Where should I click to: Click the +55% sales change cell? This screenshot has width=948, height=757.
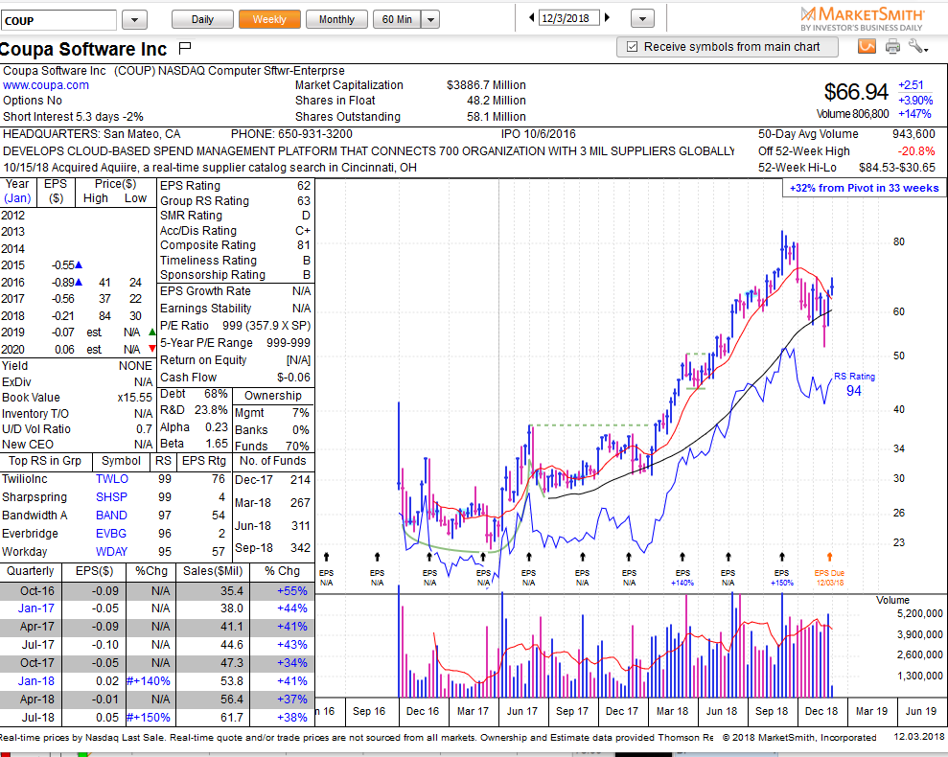click(292, 590)
